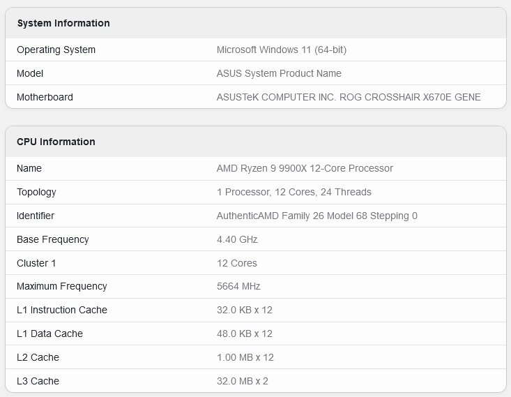511x397 pixels.
Task: Click the AMD Ryzen 9 9900X 12-Core Processor value
Action: (305, 168)
